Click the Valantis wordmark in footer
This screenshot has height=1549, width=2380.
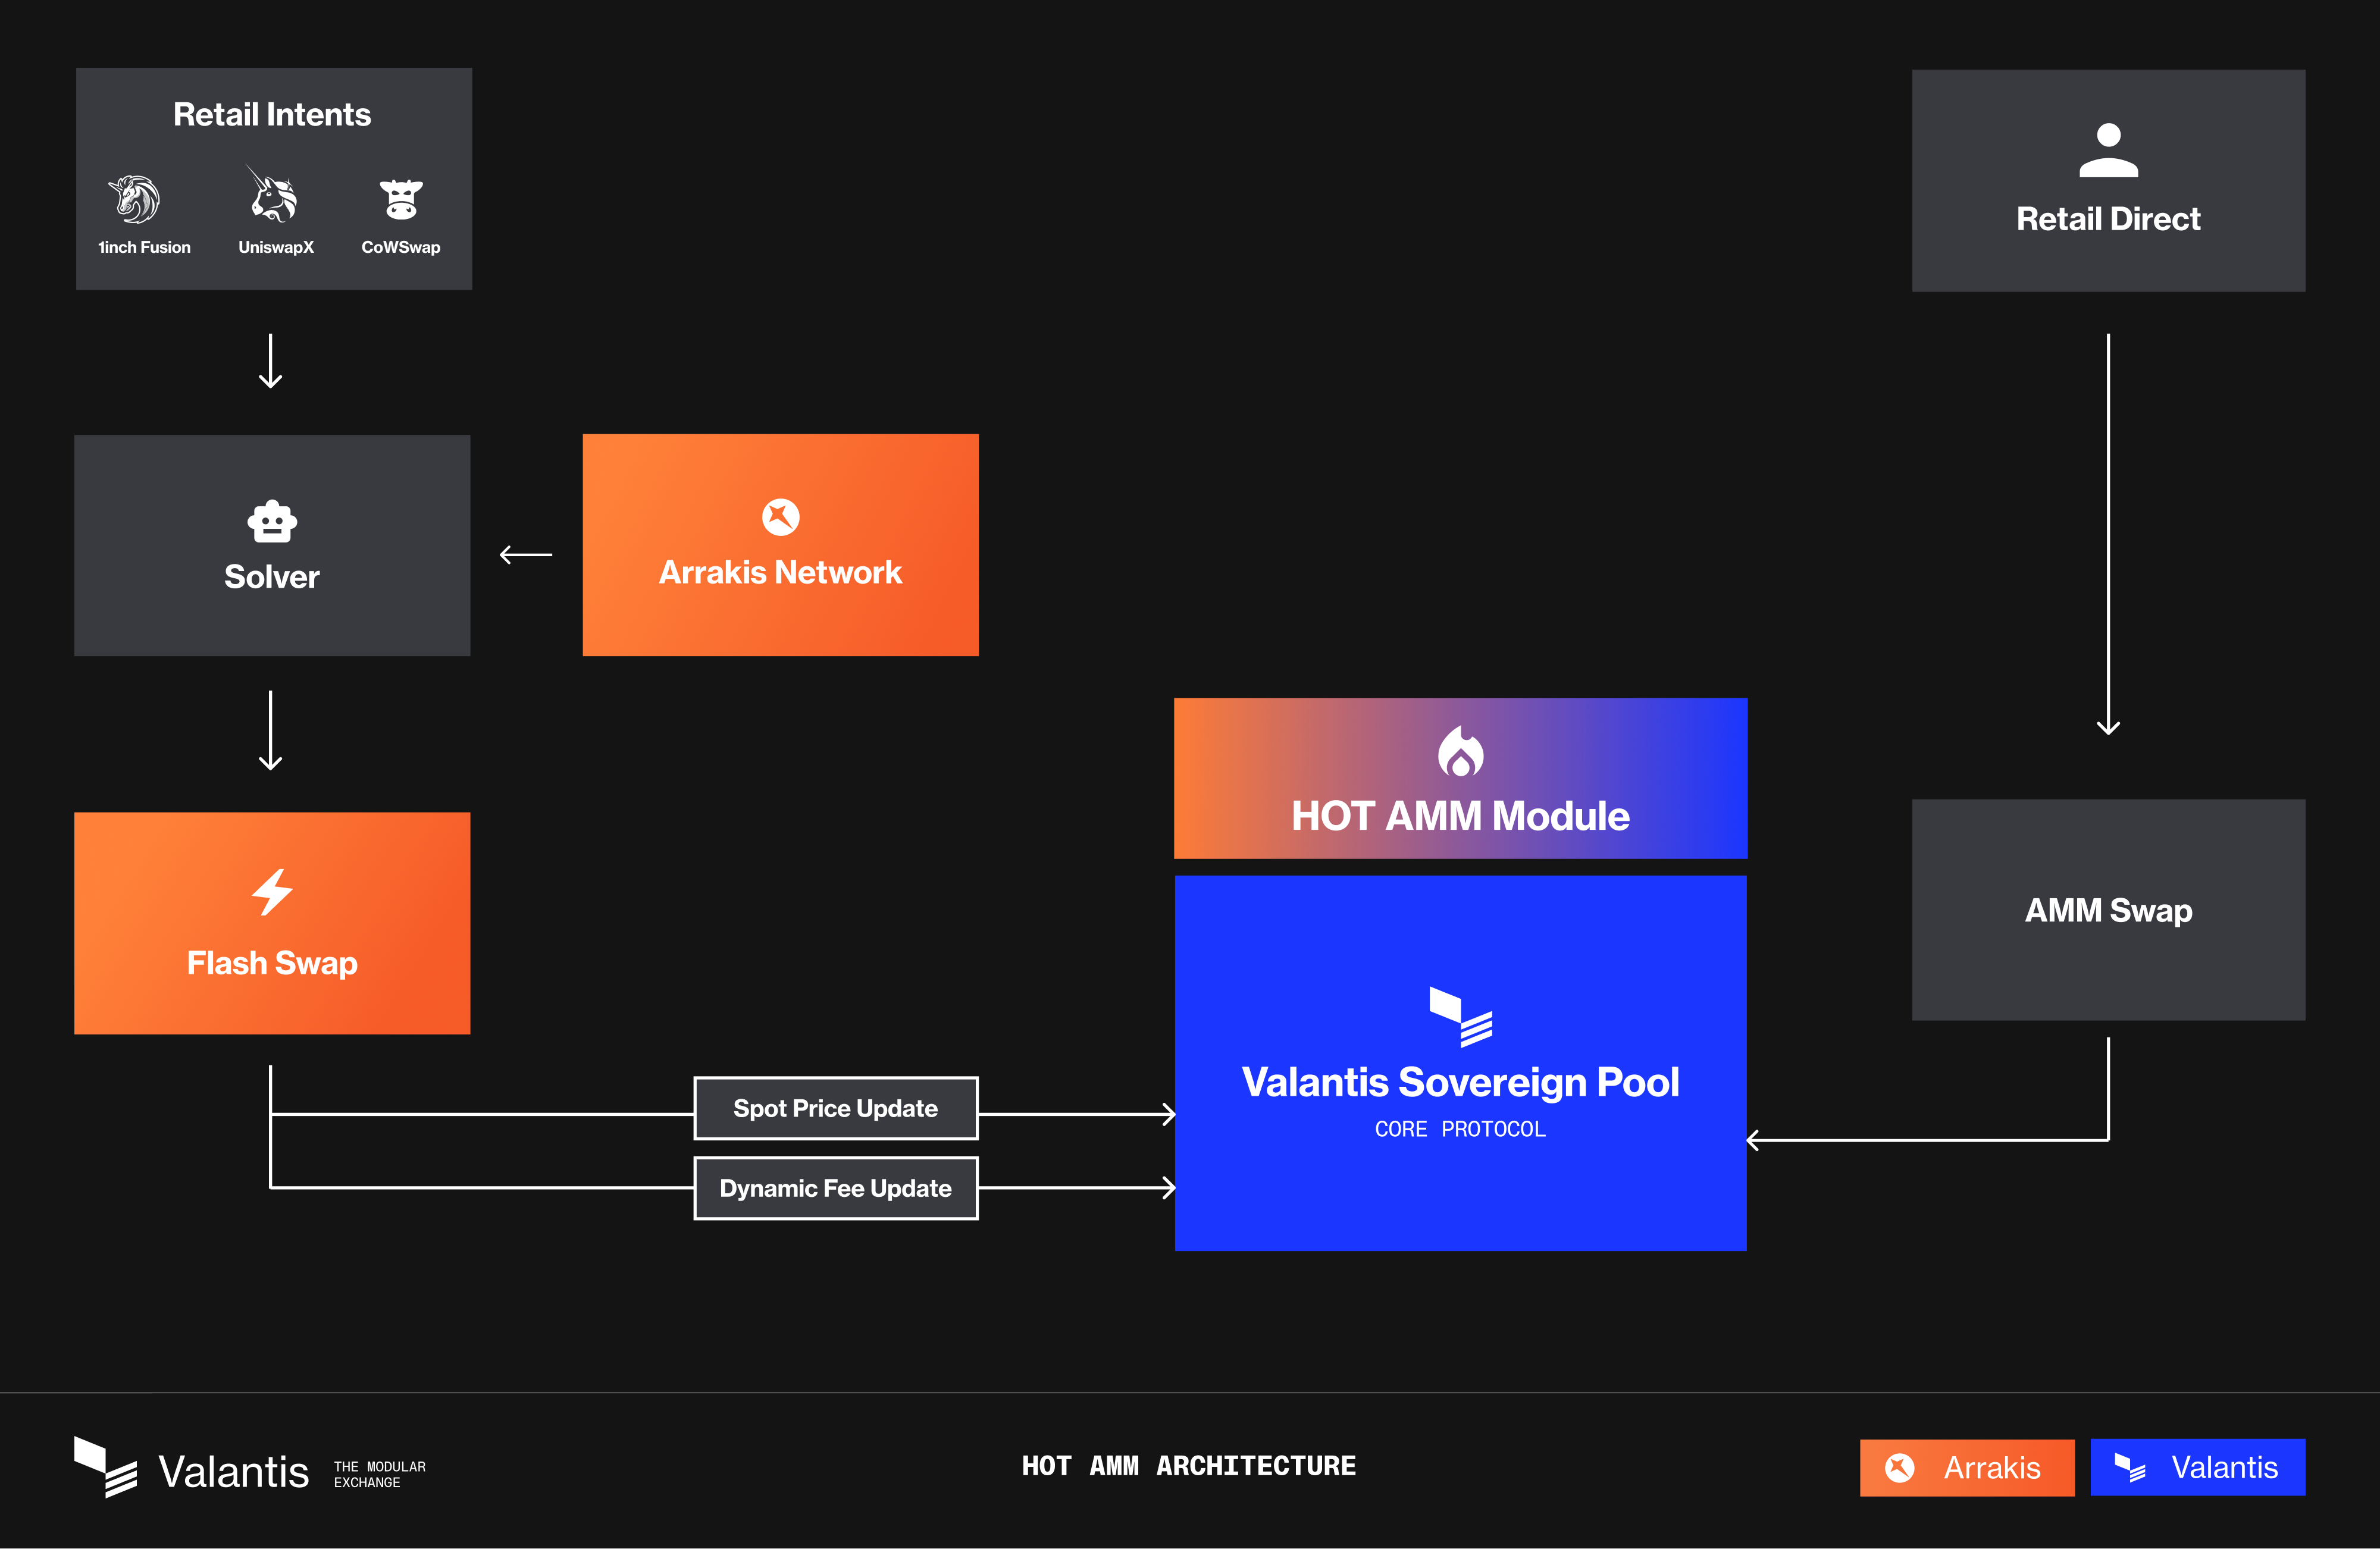[234, 1472]
